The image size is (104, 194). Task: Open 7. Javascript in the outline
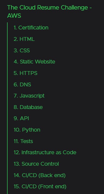29,96
